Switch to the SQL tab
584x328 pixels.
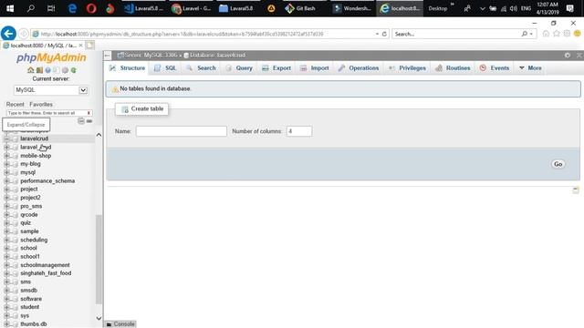(165, 68)
